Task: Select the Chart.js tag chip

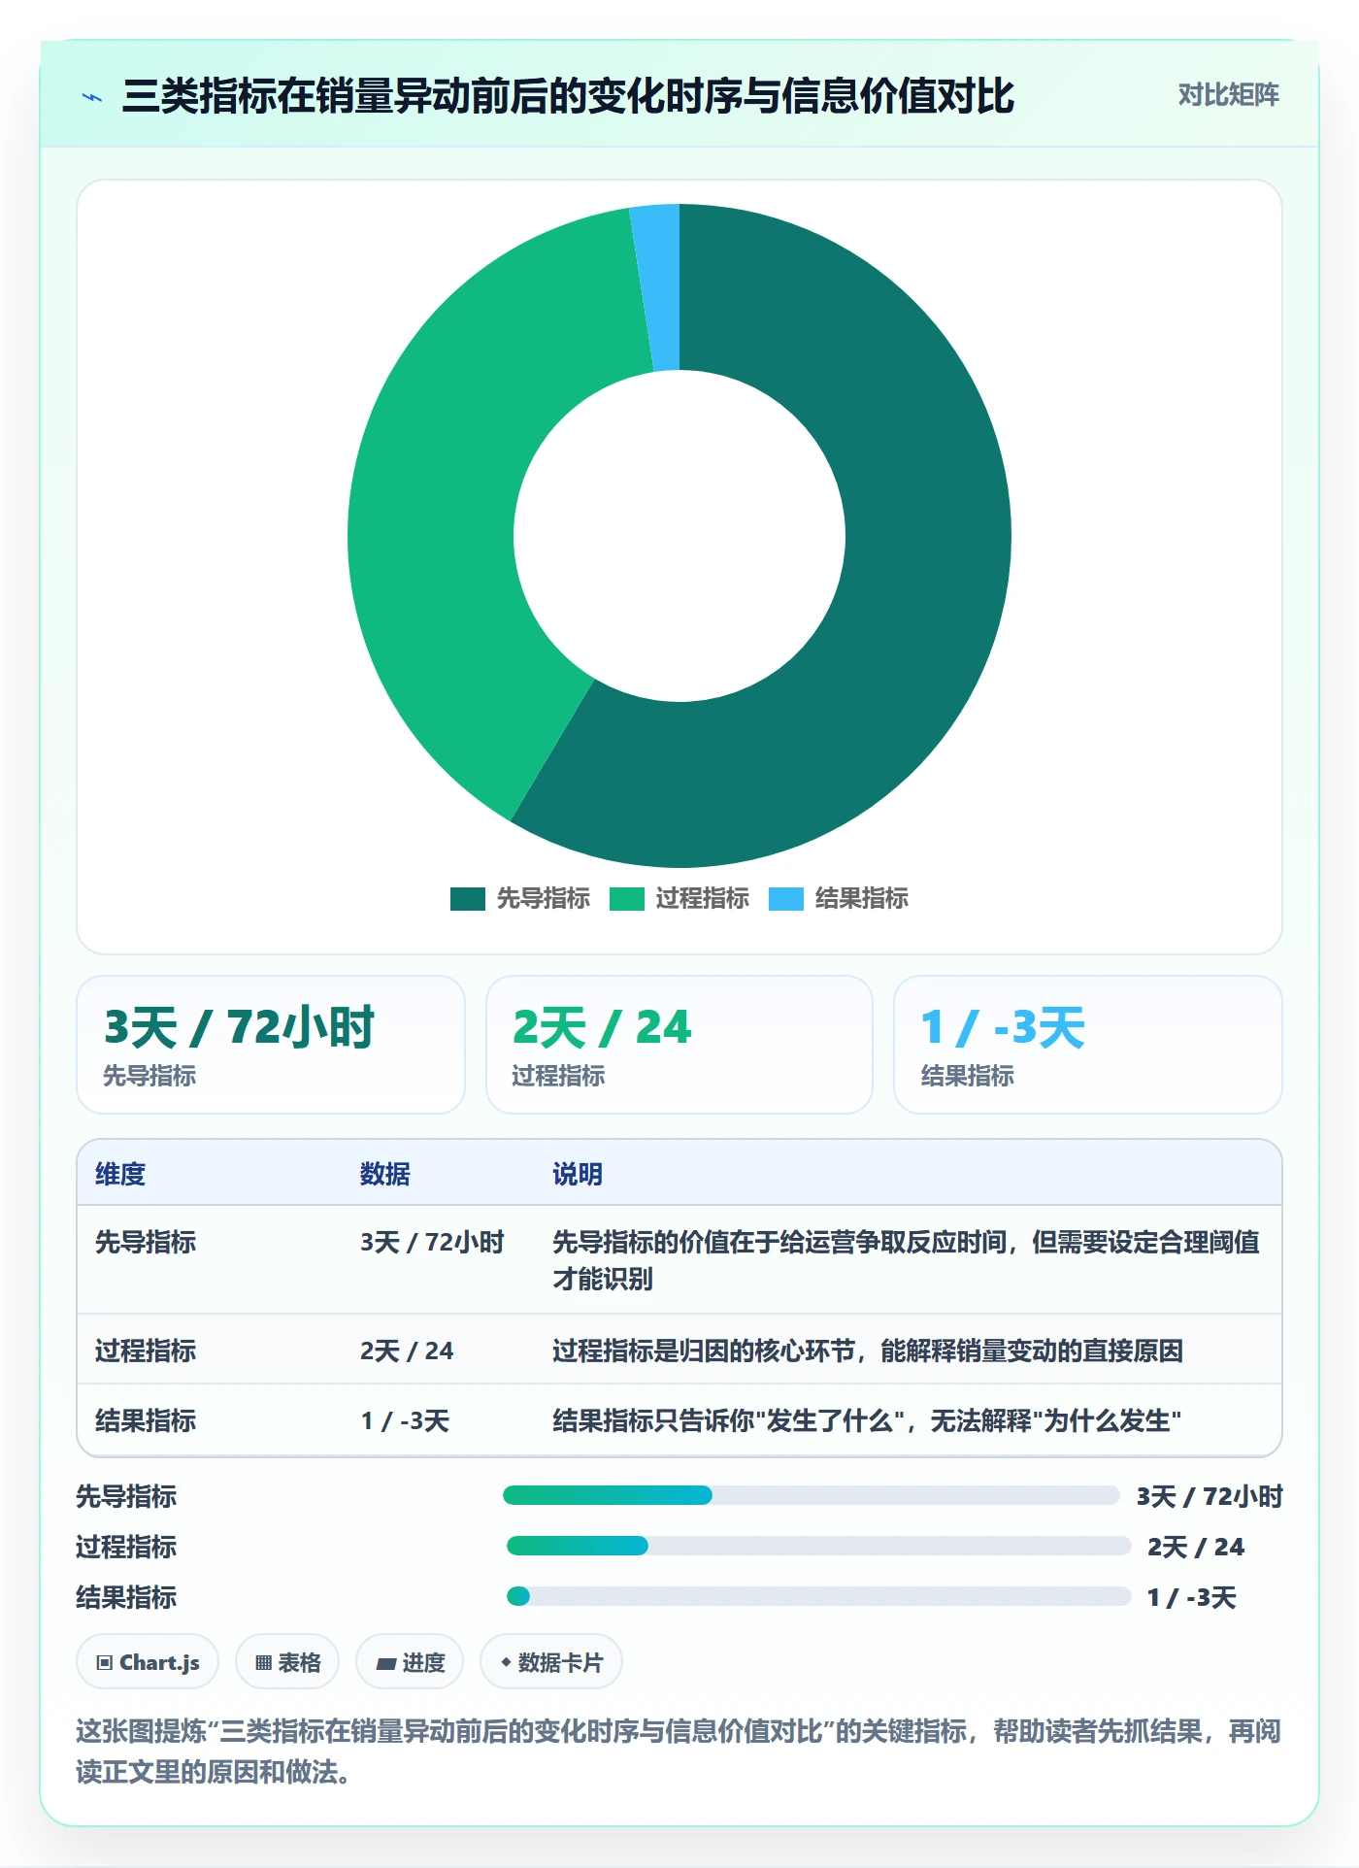Action: click(148, 1662)
